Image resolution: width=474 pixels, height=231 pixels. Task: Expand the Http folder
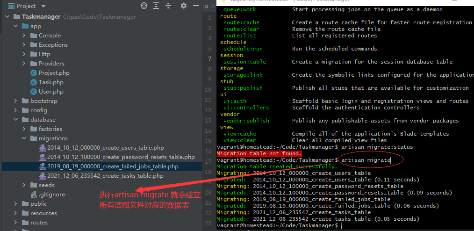(24, 54)
